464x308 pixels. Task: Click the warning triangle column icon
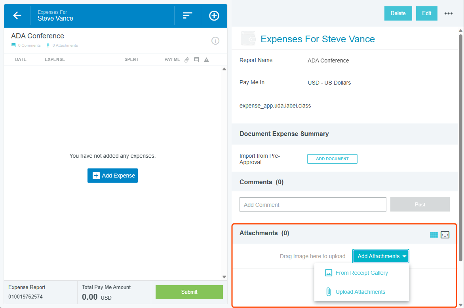[x=206, y=60]
